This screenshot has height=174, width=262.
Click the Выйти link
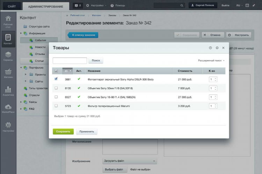click(x=225, y=5)
